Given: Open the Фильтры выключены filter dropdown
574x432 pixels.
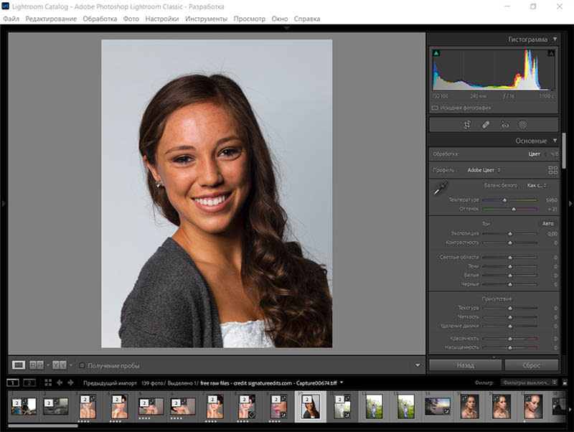Looking at the screenshot, I should [x=529, y=382].
